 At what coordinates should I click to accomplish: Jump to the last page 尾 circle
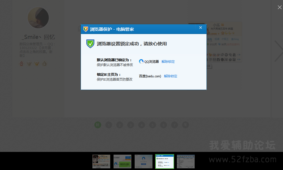[x=185, y=125]
